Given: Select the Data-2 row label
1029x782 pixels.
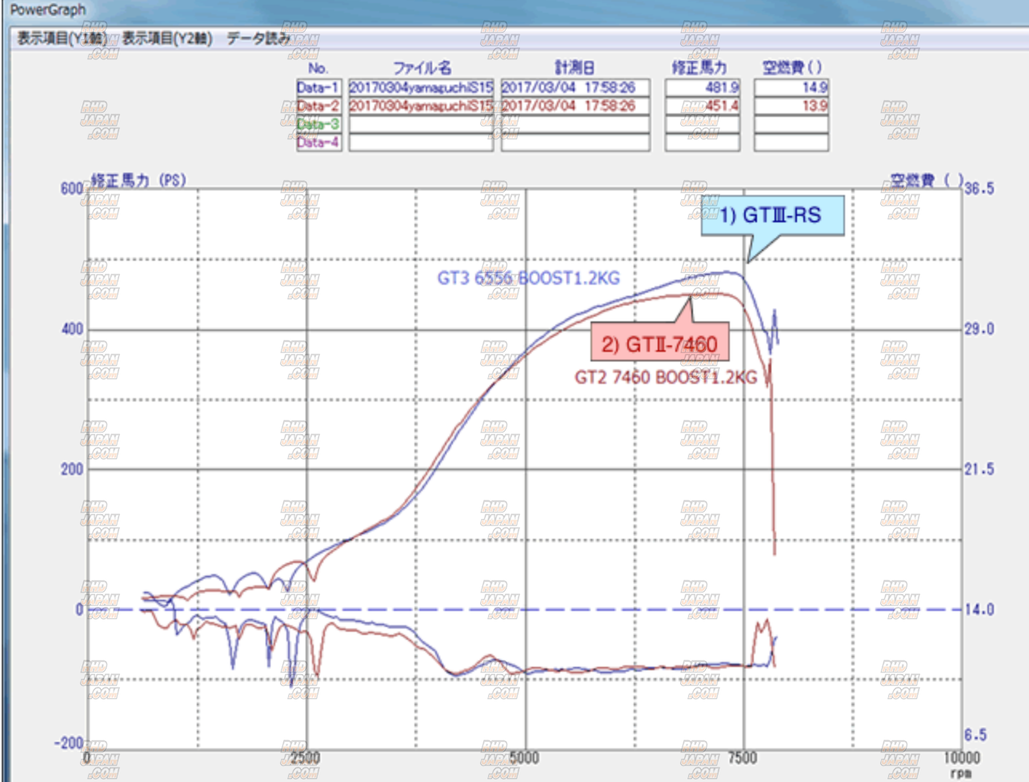Looking at the screenshot, I should [318, 106].
